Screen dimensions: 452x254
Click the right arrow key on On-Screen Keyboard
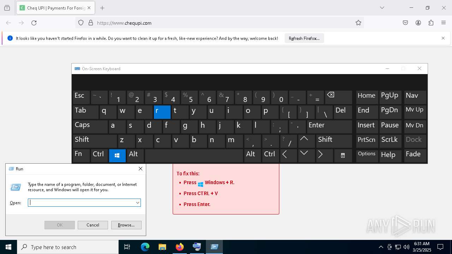pos(324,156)
